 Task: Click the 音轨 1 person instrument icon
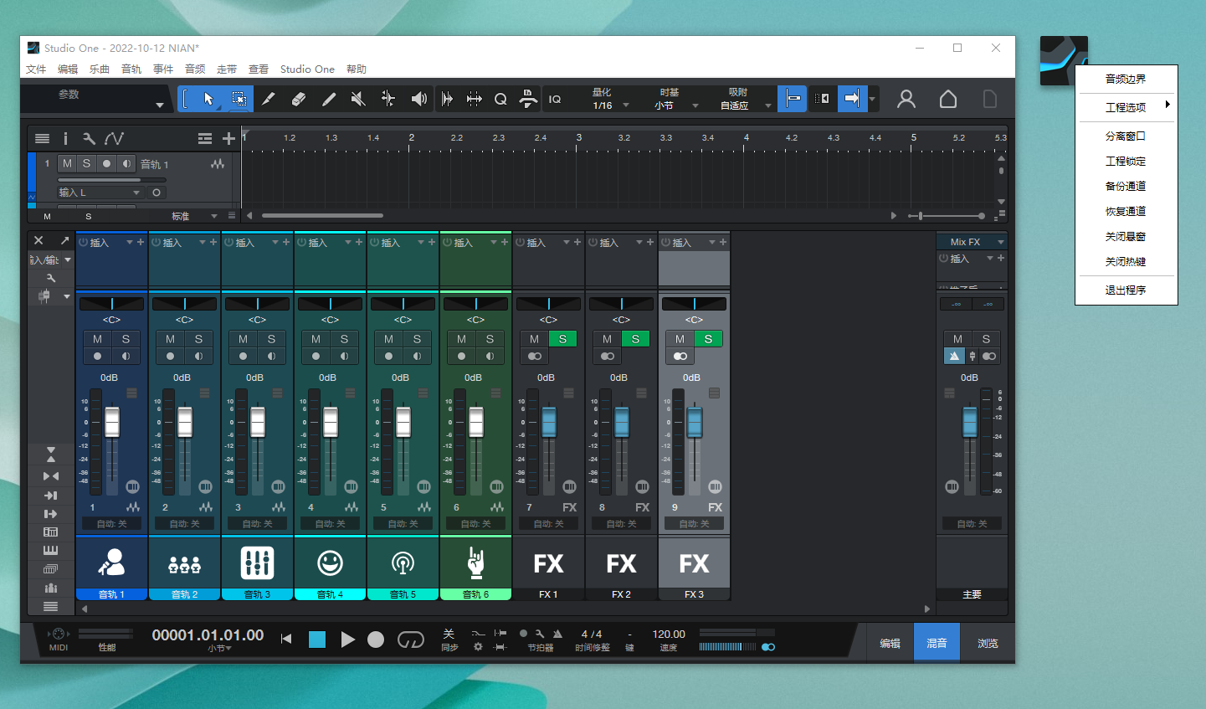point(111,563)
